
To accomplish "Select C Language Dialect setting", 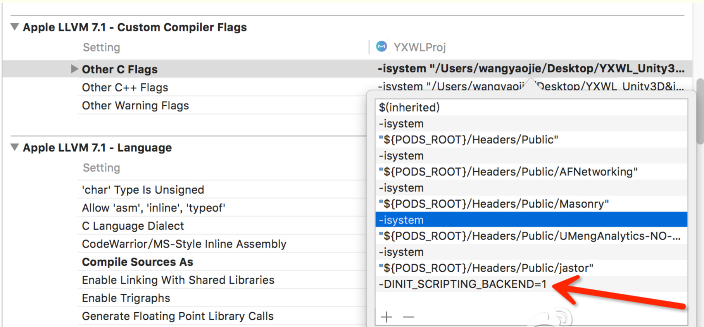I will pos(223,226).
